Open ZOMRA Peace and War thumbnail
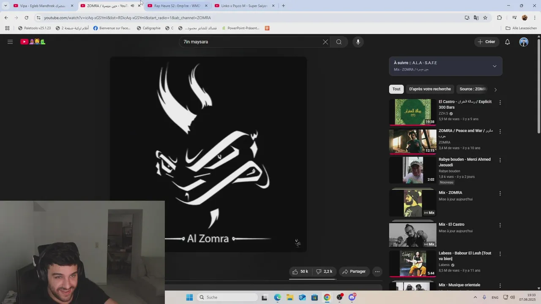The image size is (541, 304). point(413,141)
